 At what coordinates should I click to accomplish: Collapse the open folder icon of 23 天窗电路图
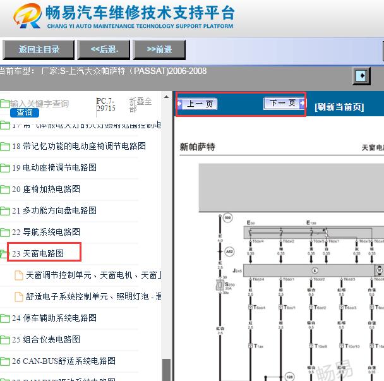point(4,254)
